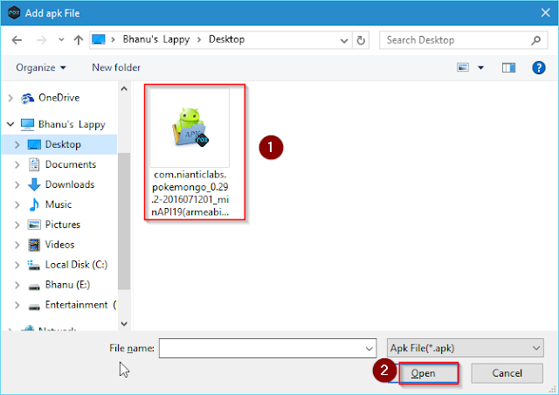Open Music in the navigation pane
559x395 pixels.
coord(59,204)
